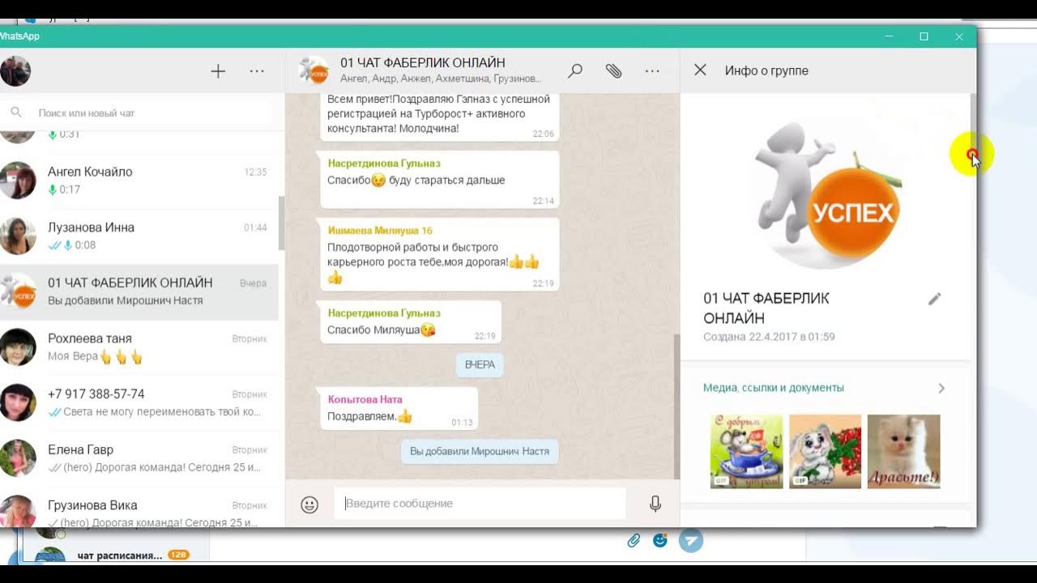Click Вы добавили Мирошнич Настя notice in chat
The image size is (1037, 583).
click(480, 451)
